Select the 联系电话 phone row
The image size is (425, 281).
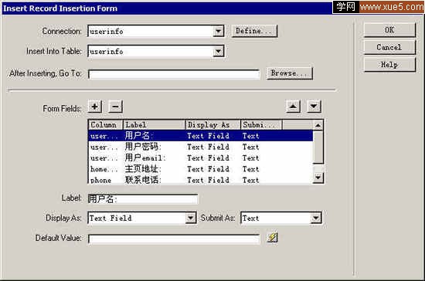point(201,180)
